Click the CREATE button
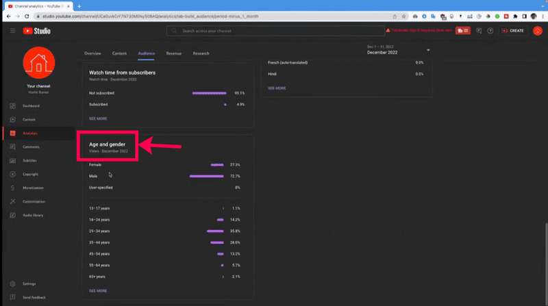Viewport: 548px width, 306px height. (513, 31)
